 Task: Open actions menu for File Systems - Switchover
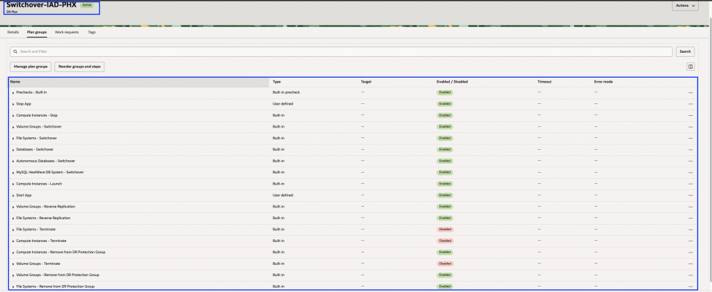(x=690, y=138)
